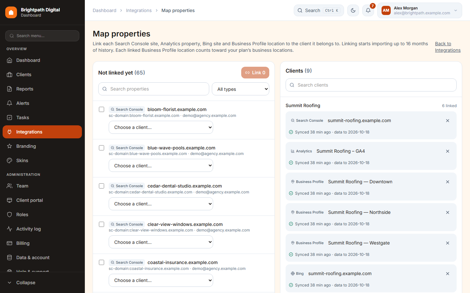Focus the Search properties field
Image resolution: width=470 pixels, height=293 pixels.
coord(154,89)
